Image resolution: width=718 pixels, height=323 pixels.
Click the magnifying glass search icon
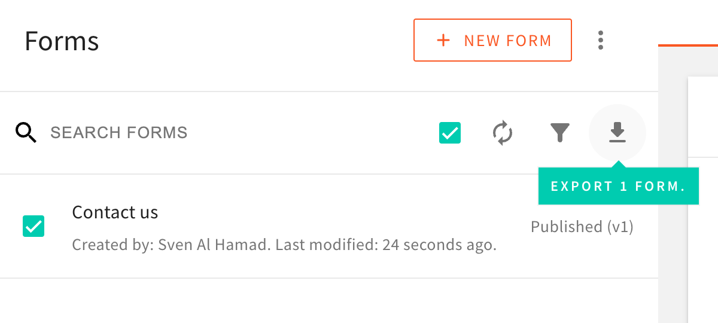coord(26,132)
